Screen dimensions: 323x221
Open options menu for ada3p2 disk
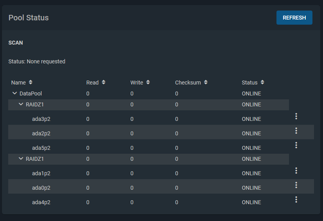pyautogui.click(x=296, y=116)
